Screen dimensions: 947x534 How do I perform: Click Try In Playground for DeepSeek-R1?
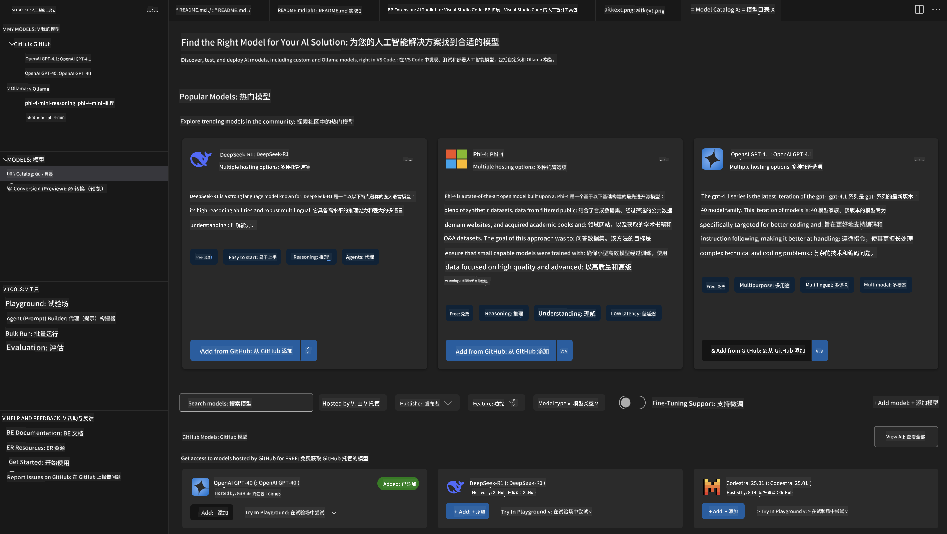click(x=546, y=512)
